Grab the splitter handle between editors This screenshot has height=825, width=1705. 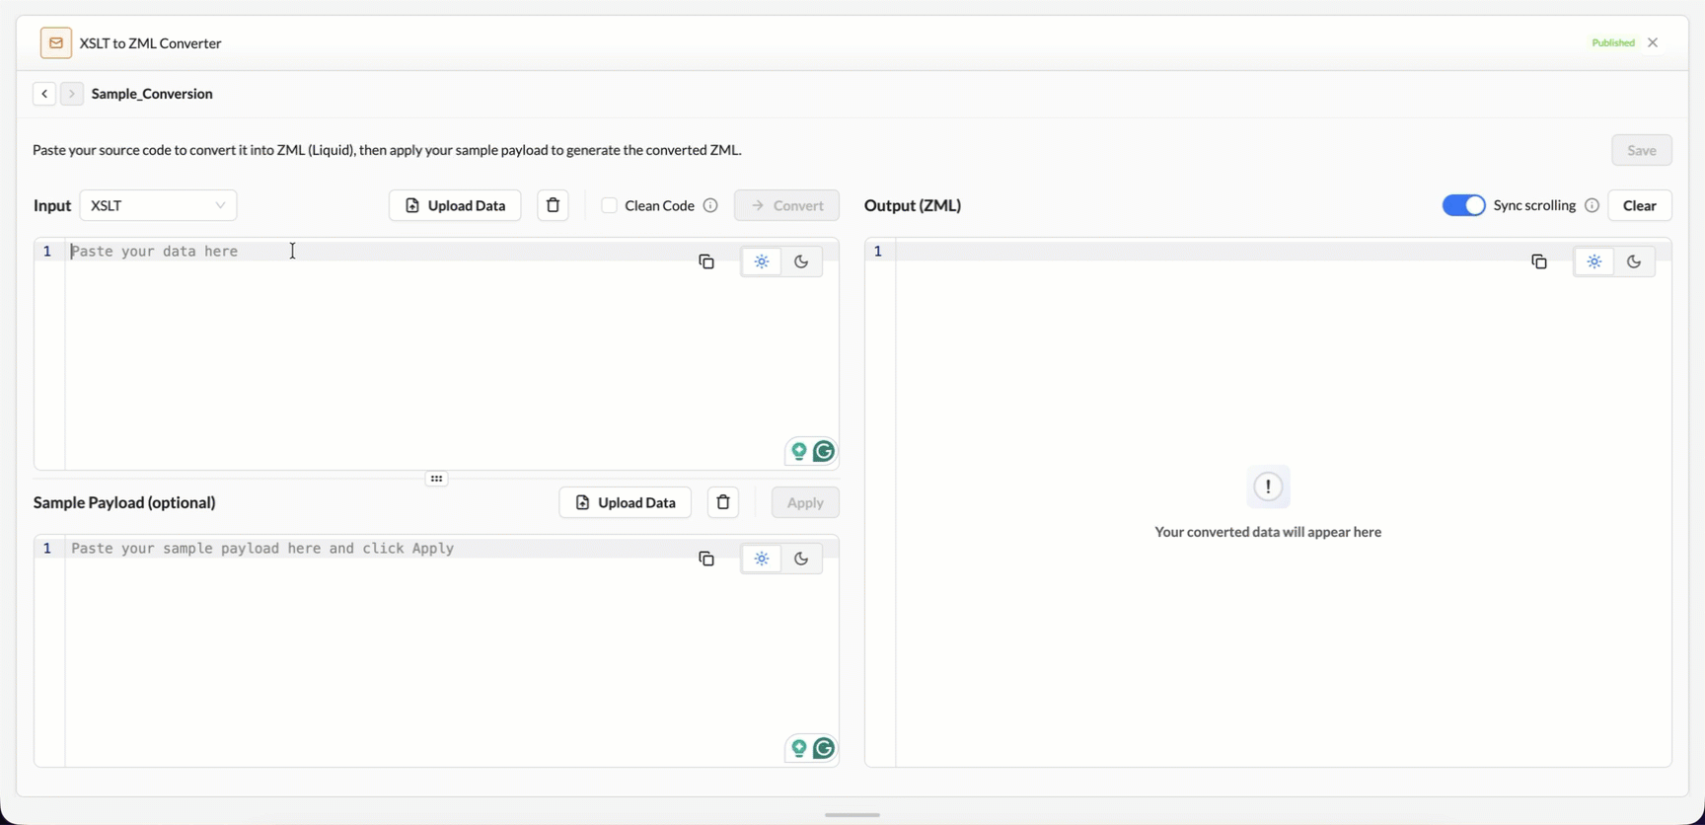click(x=436, y=479)
